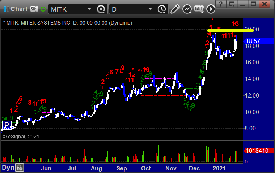Click the SIM mode badge

click(34, 9)
